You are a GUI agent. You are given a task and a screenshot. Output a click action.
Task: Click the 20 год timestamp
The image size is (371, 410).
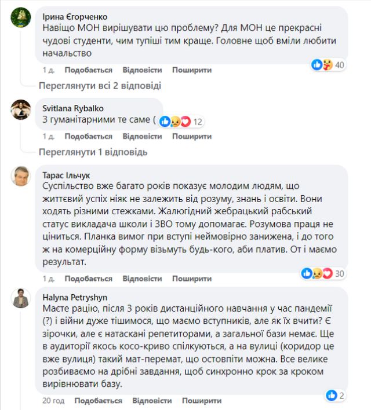pyautogui.click(x=52, y=401)
